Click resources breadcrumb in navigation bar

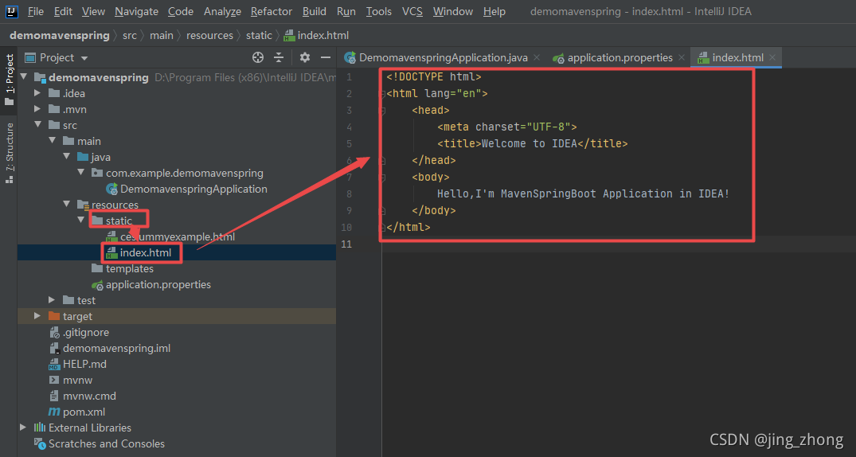[209, 36]
